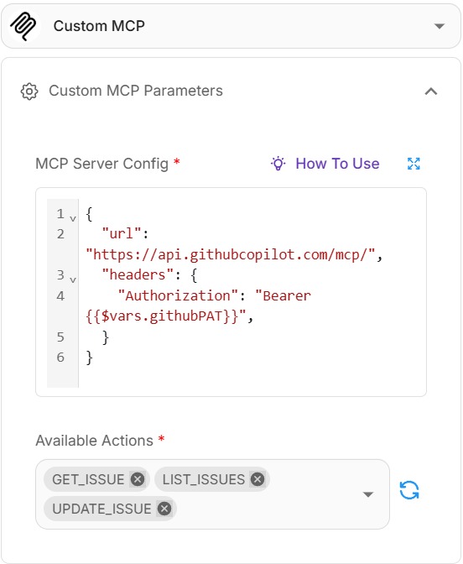This screenshot has height=564, width=463.
Task: Expand the MCP Server Config editor fullscreen
Action: (414, 164)
